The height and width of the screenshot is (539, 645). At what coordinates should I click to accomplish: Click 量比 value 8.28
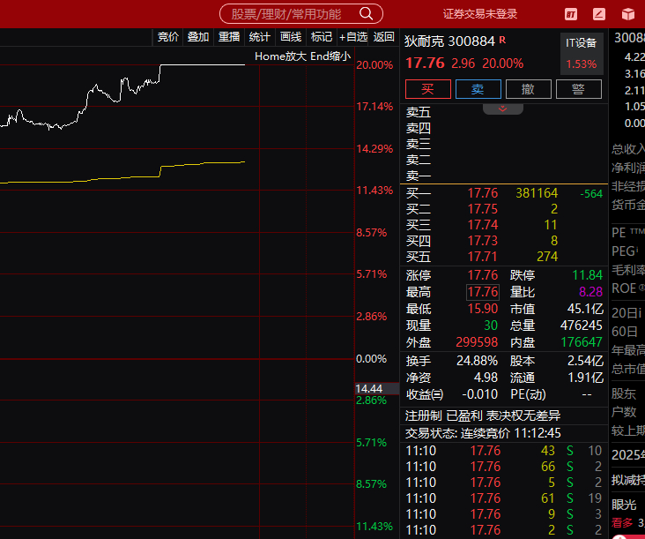(590, 292)
